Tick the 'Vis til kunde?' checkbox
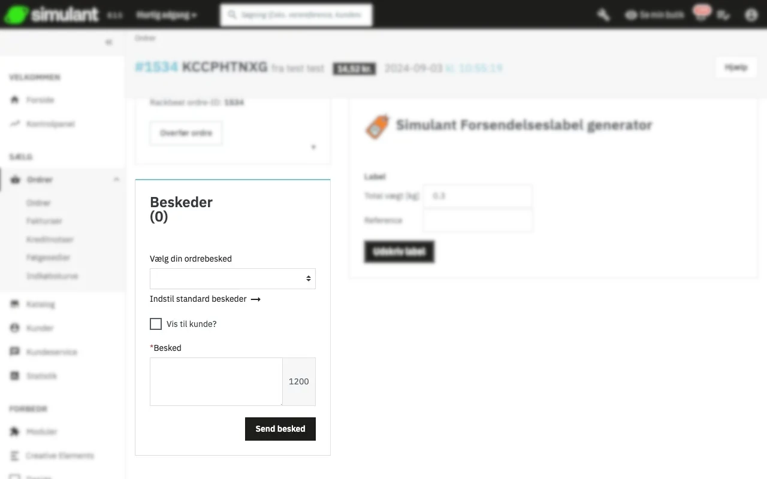The image size is (767, 479). pyautogui.click(x=156, y=324)
